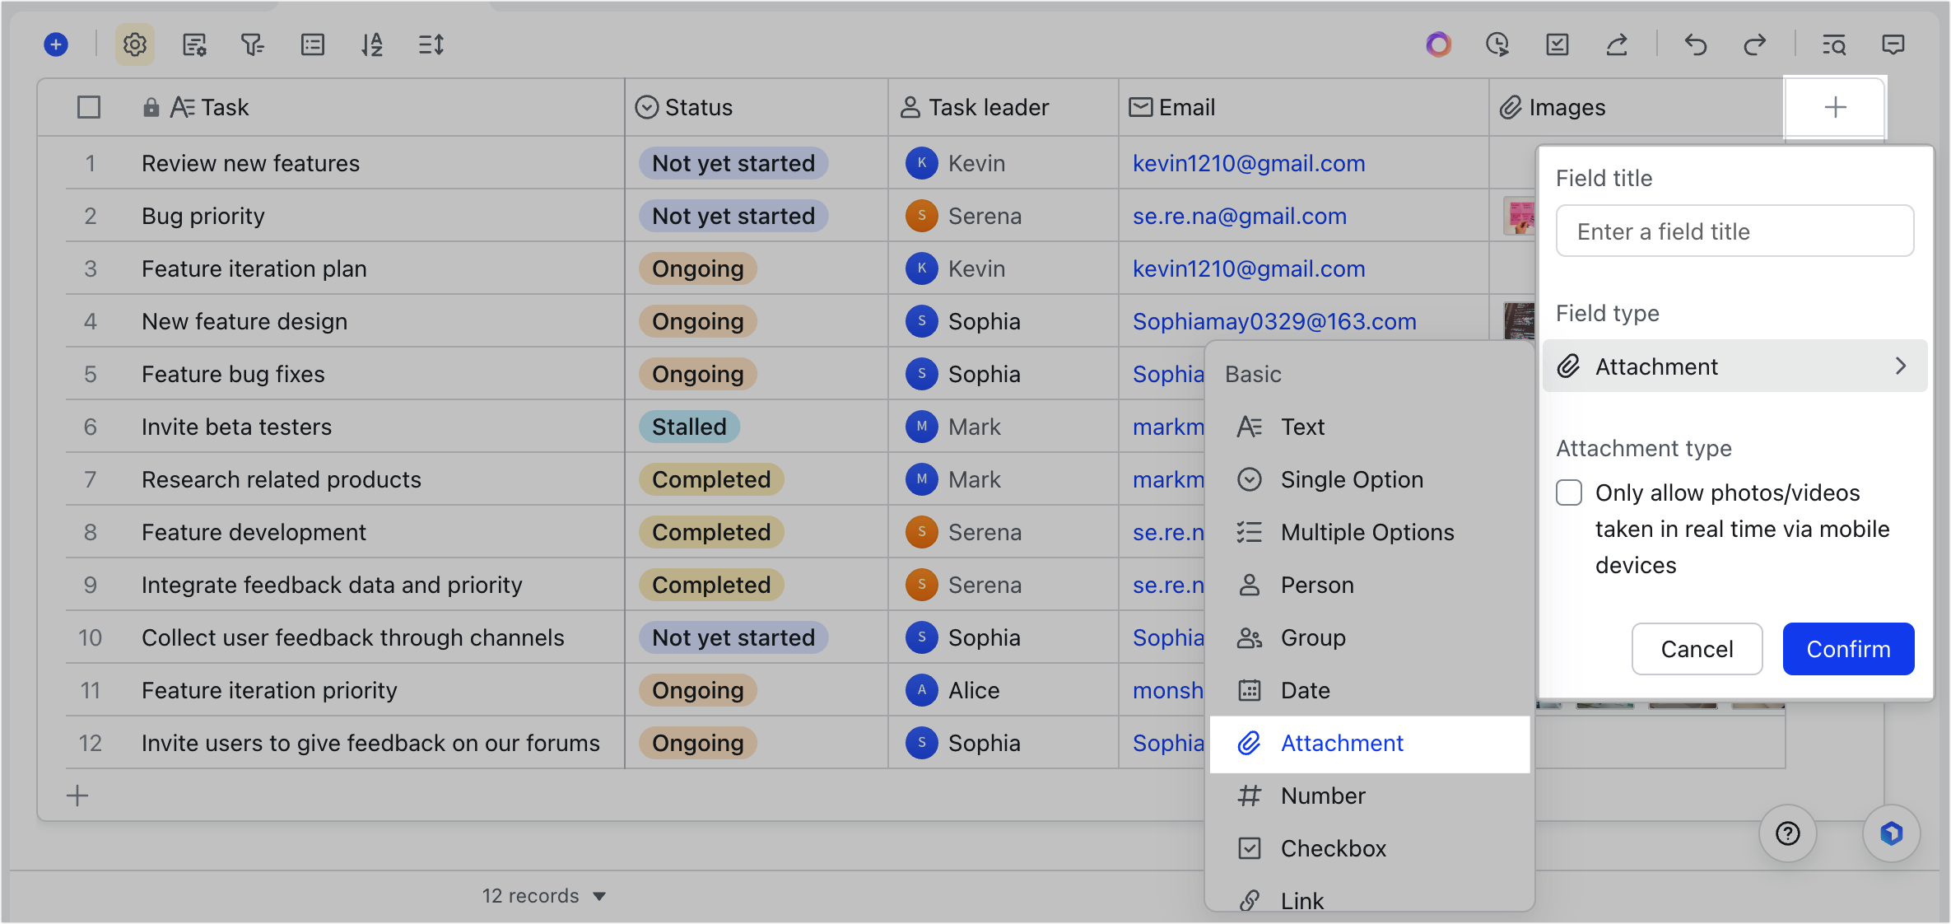Screen dimensions: 1951x924
Task: Click the version history icon
Action: coord(1497,44)
